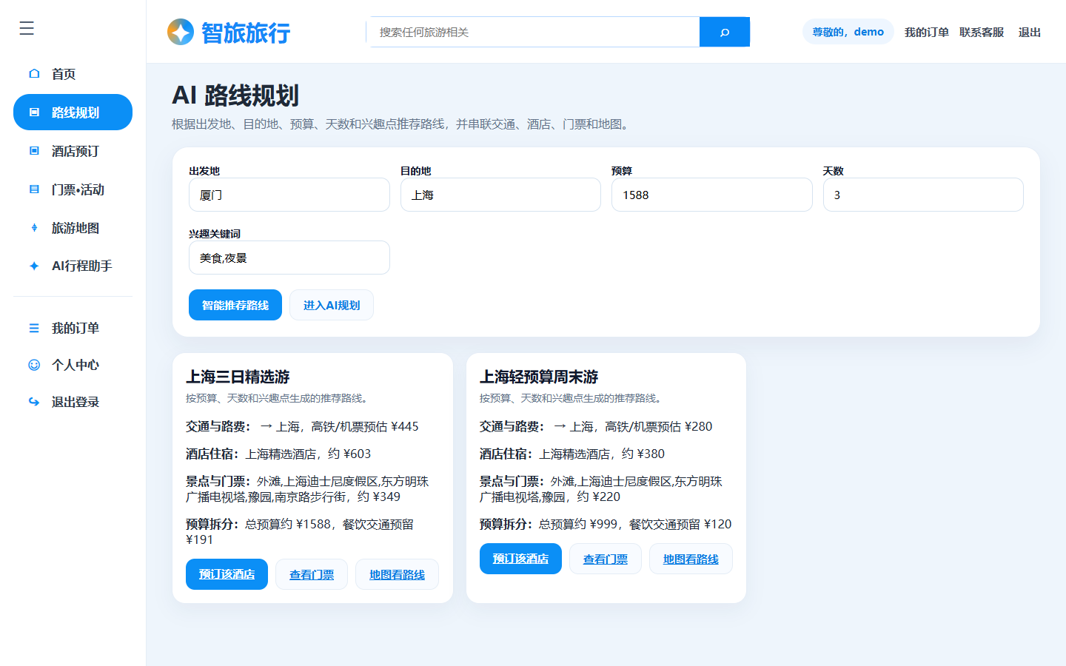Open 我的订单 in the top header
Viewport: 1066px width, 666px height.
(926, 32)
